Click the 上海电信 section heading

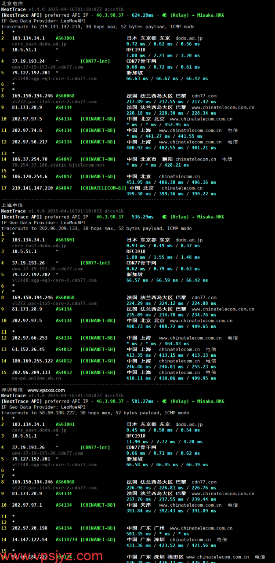click(12, 205)
